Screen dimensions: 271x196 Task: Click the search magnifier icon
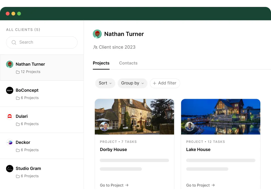[14, 42]
